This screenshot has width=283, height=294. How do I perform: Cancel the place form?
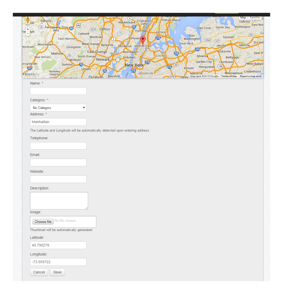click(x=39, y=272)
